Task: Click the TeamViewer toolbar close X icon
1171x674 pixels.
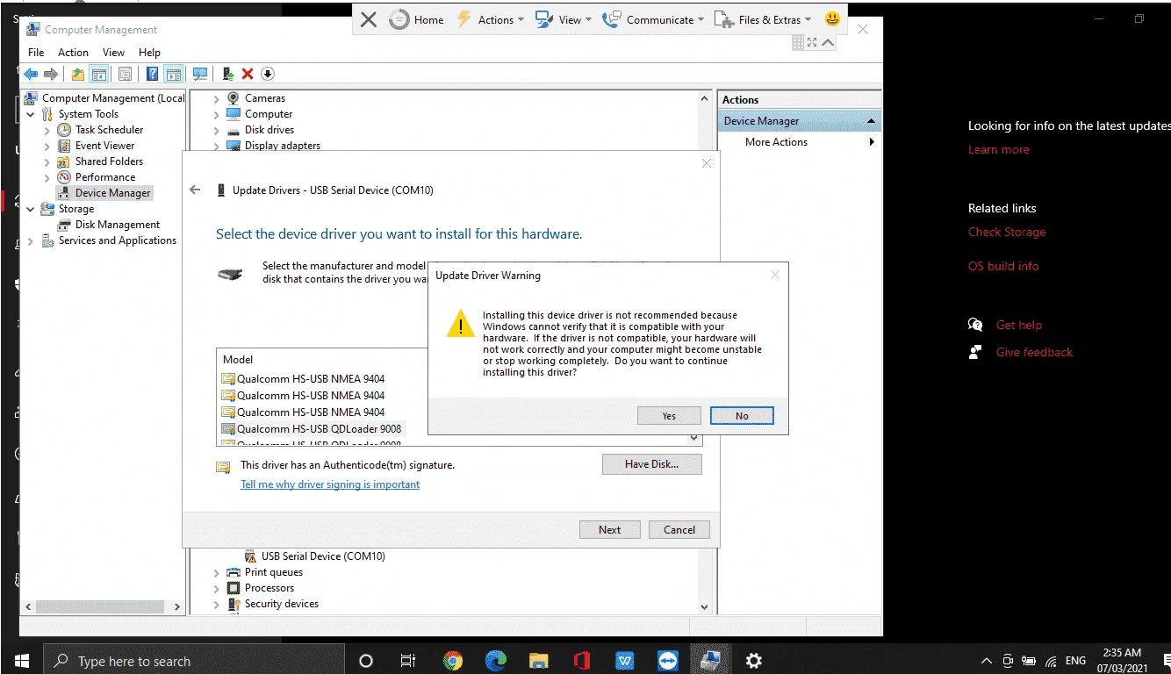Action: (x=369, y=19)
